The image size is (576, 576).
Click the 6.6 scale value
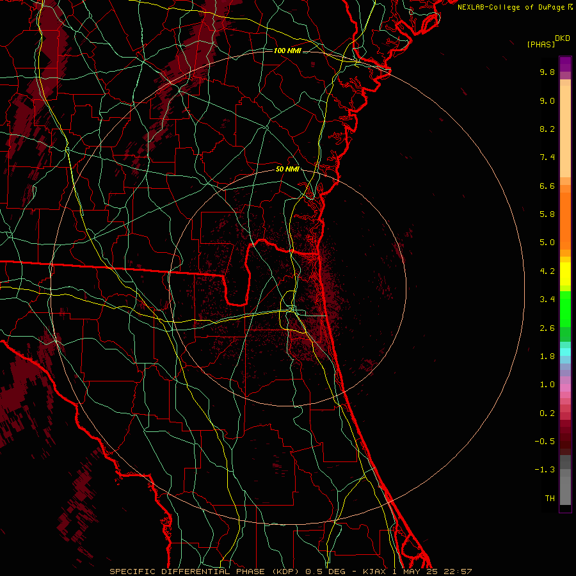547,186
